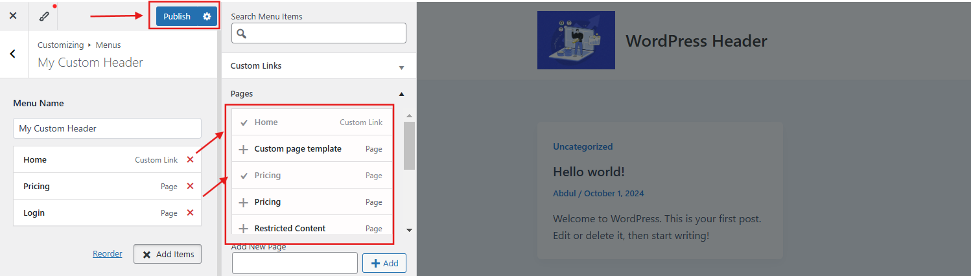Remove Home menu item with red X

190,159
